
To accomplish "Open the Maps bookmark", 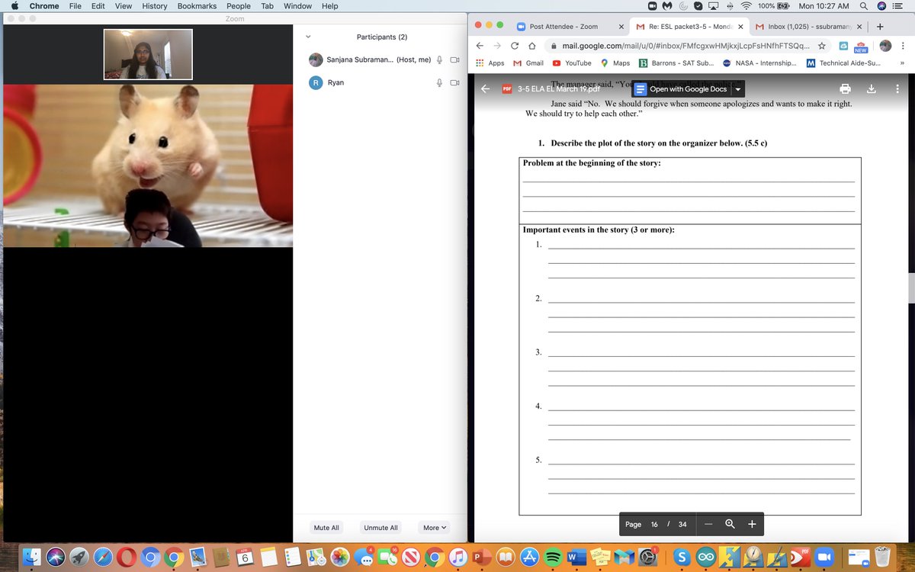I will pyautogui.click(x=615, y=63).
